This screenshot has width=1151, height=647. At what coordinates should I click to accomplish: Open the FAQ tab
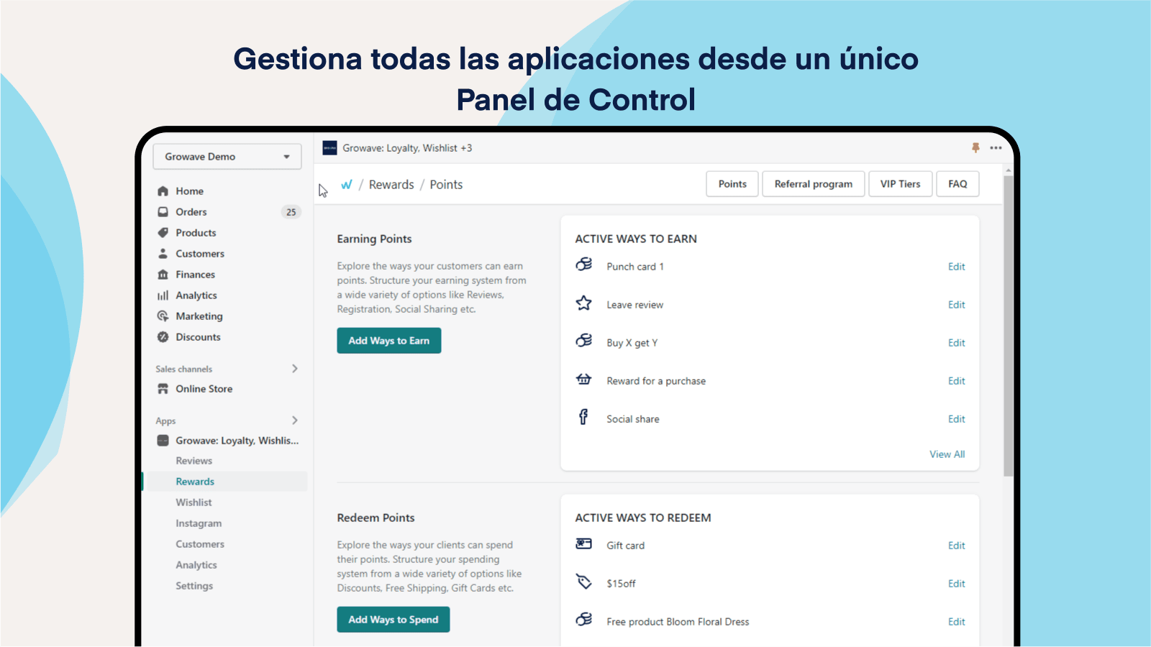tap(957, 184)
